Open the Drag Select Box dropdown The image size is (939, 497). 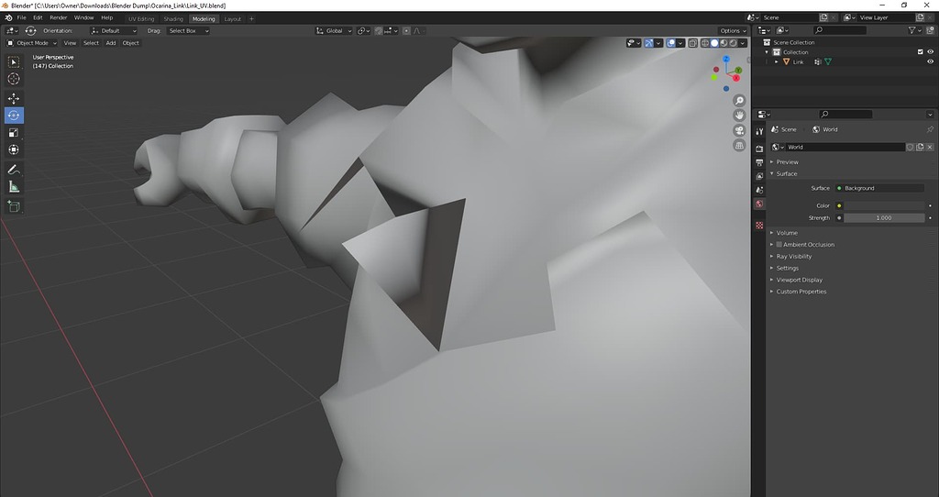click(188, 30)
